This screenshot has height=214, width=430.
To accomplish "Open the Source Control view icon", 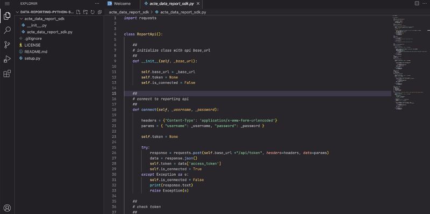I will click(7, 45).
